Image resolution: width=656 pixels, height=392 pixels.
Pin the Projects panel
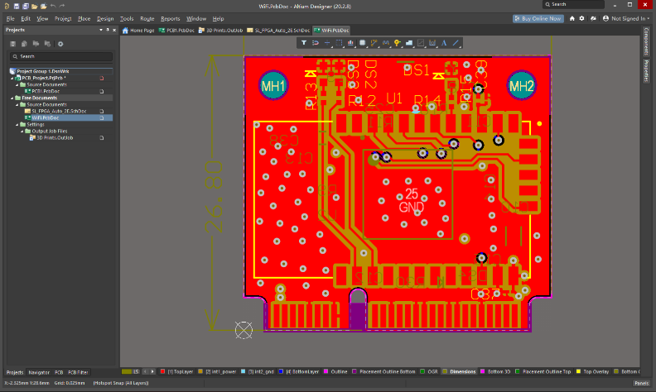coord(108,30)
